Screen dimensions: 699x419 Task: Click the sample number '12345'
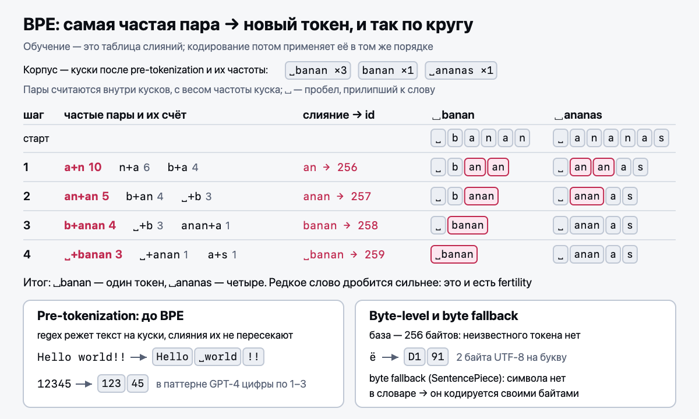pyautogui.click(x=54, y=384)
